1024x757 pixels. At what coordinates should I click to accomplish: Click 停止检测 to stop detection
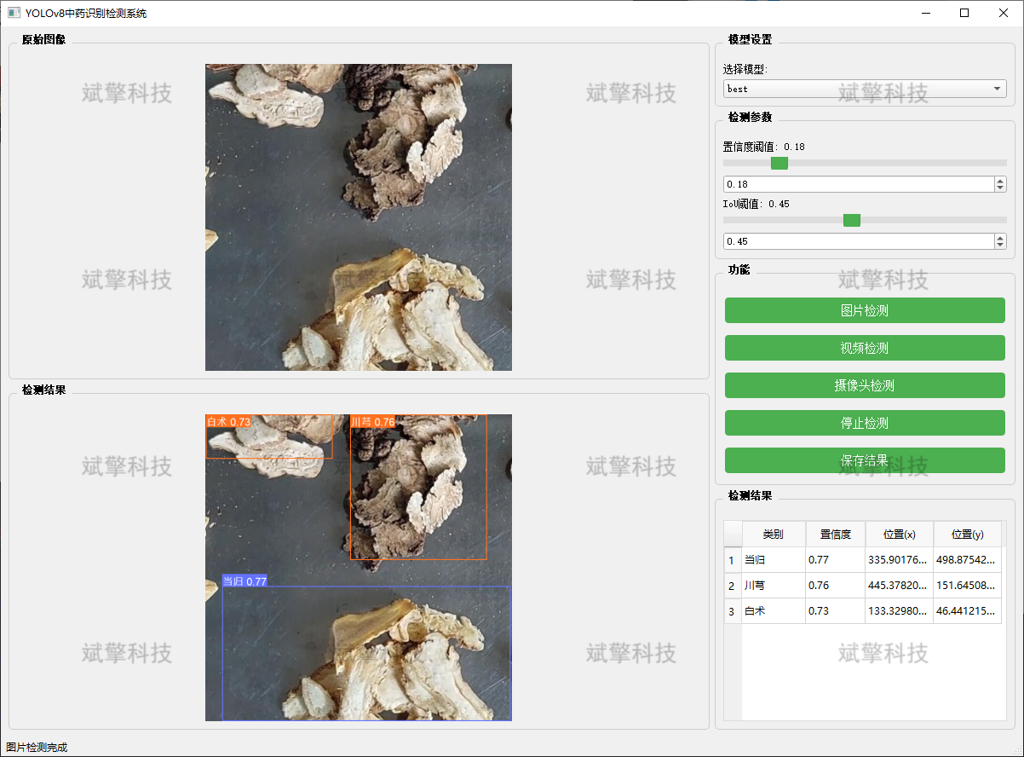865,423
